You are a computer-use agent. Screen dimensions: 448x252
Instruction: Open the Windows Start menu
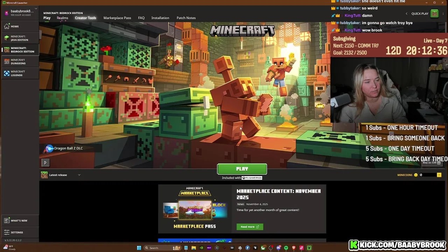(139, 248)
